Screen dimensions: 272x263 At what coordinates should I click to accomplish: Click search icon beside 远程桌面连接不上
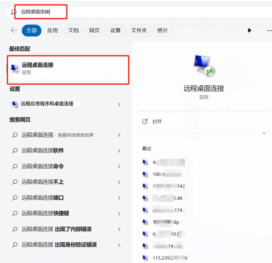point(15,182)
